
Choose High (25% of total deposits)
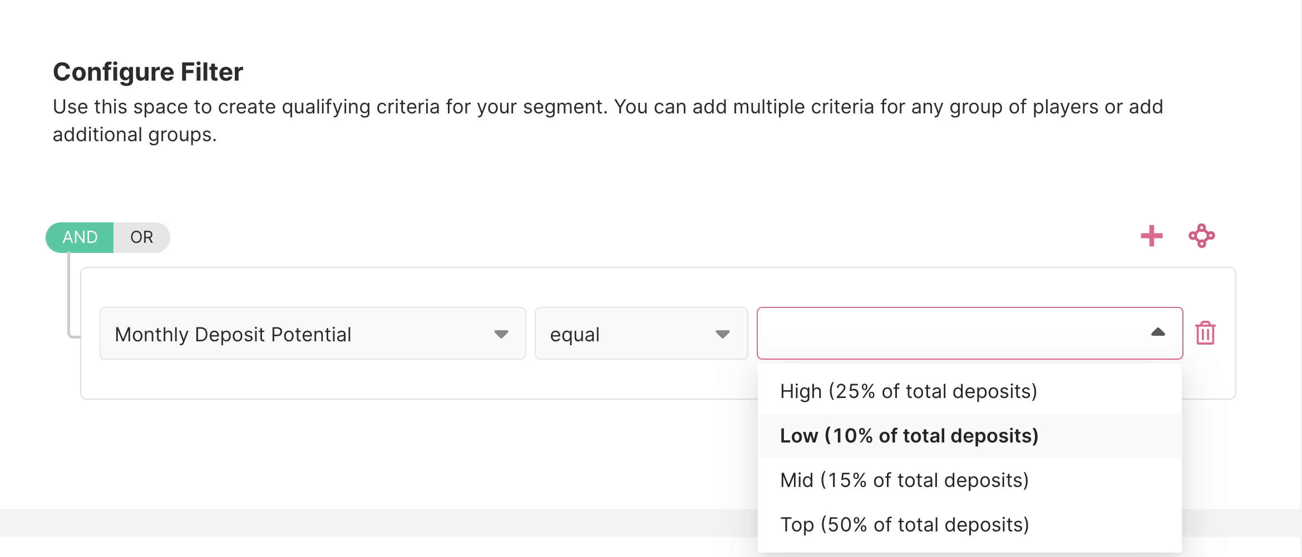click(x=908, y=391)
